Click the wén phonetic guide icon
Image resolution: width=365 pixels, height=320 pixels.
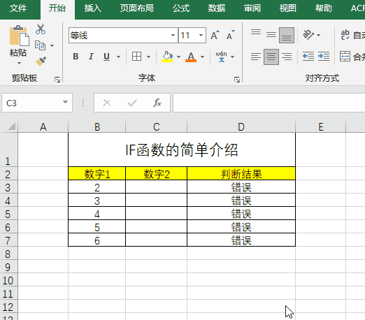(221, 57)
